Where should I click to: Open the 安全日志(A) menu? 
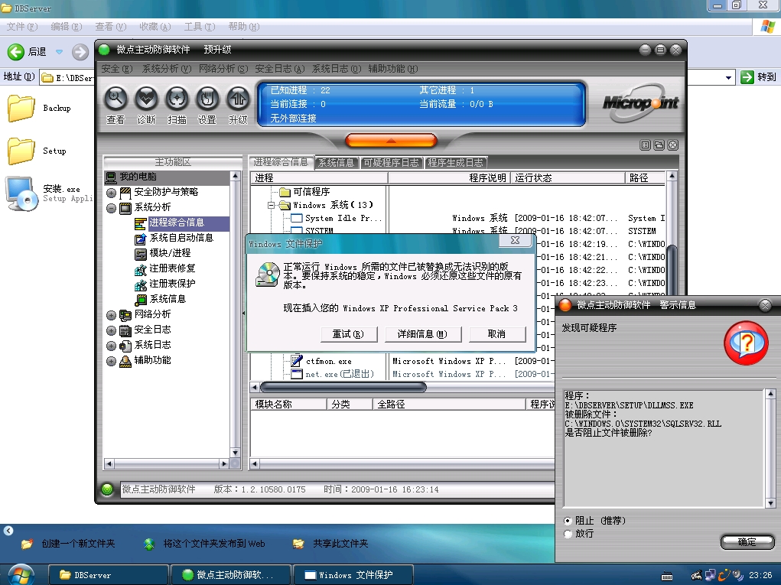279,69
